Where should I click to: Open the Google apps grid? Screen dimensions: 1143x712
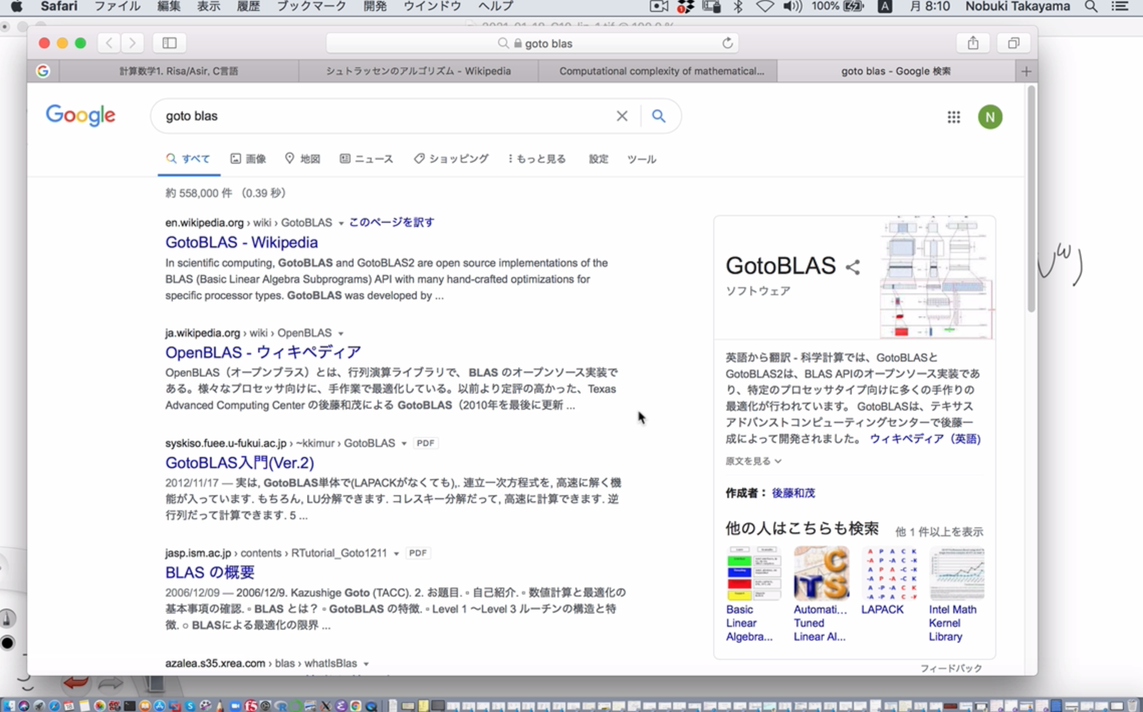tap(953, 117)
